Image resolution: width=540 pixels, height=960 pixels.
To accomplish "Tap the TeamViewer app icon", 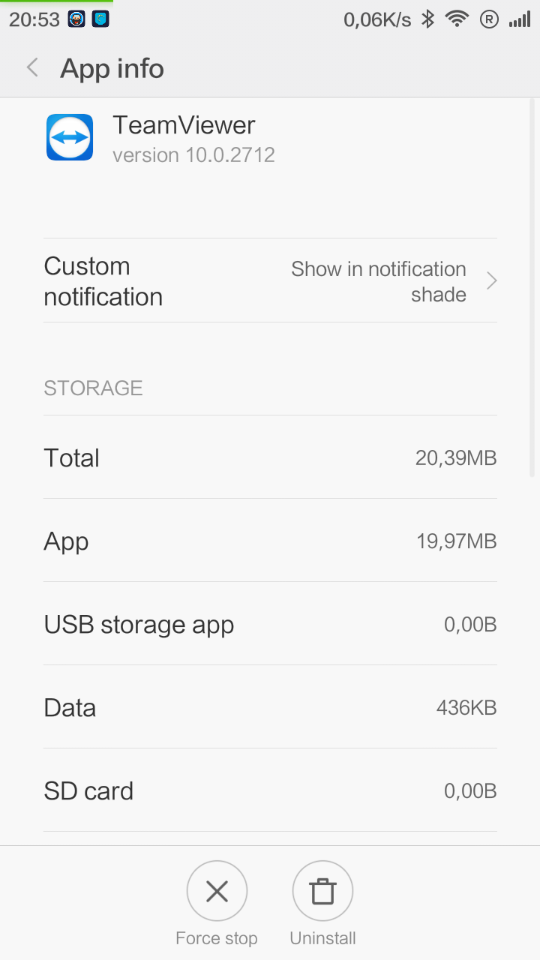I will pyautogui.click(x=70, y=137).
